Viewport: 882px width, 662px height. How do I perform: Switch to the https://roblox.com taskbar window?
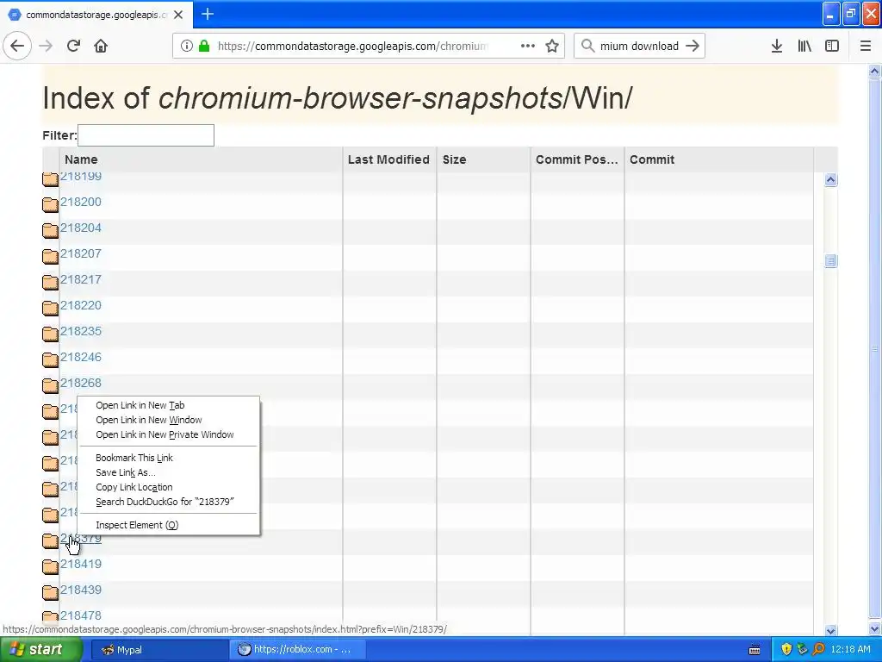[x=297, y=650]
